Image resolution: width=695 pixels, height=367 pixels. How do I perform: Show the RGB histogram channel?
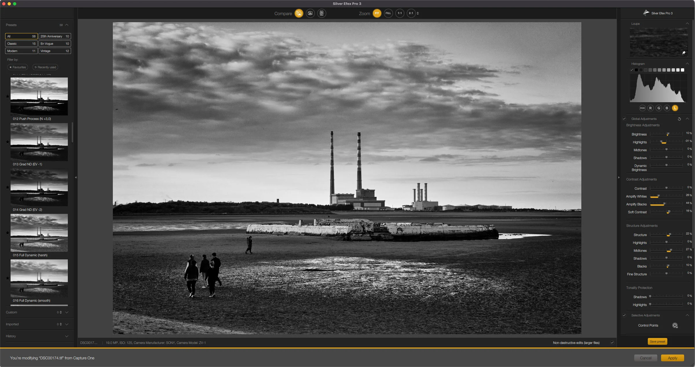pyautogui.click(x=642, y=108)
